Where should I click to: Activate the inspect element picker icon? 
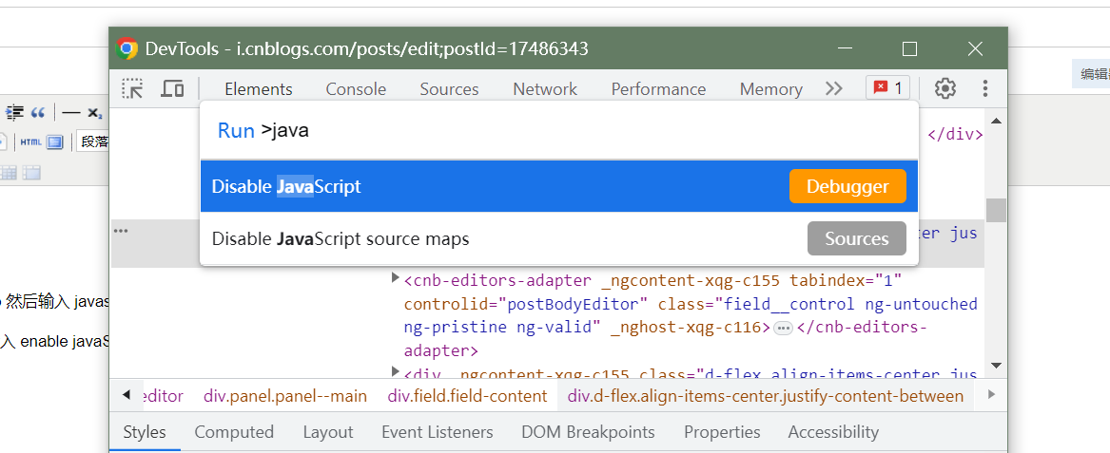point(132,88)
